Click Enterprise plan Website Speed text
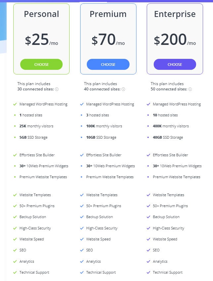213x281 pixels. [165, 239]
